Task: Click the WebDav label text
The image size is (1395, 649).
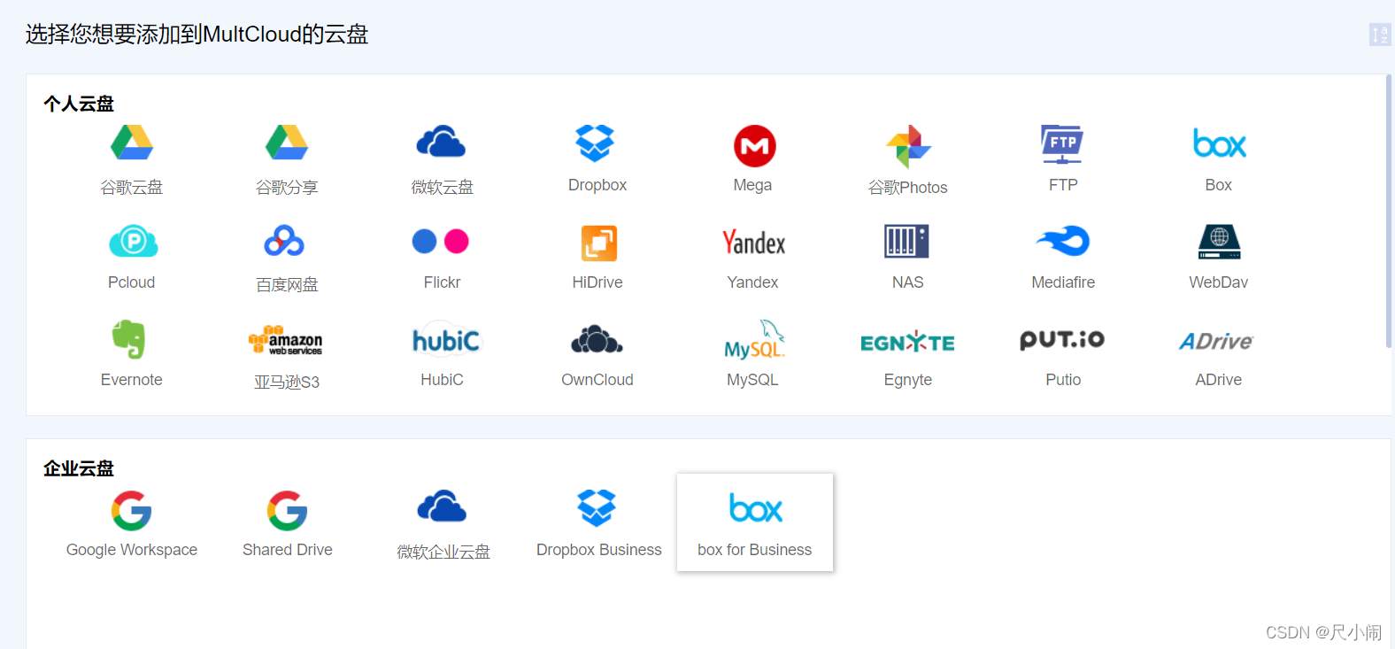Action: pos(1219,282)
